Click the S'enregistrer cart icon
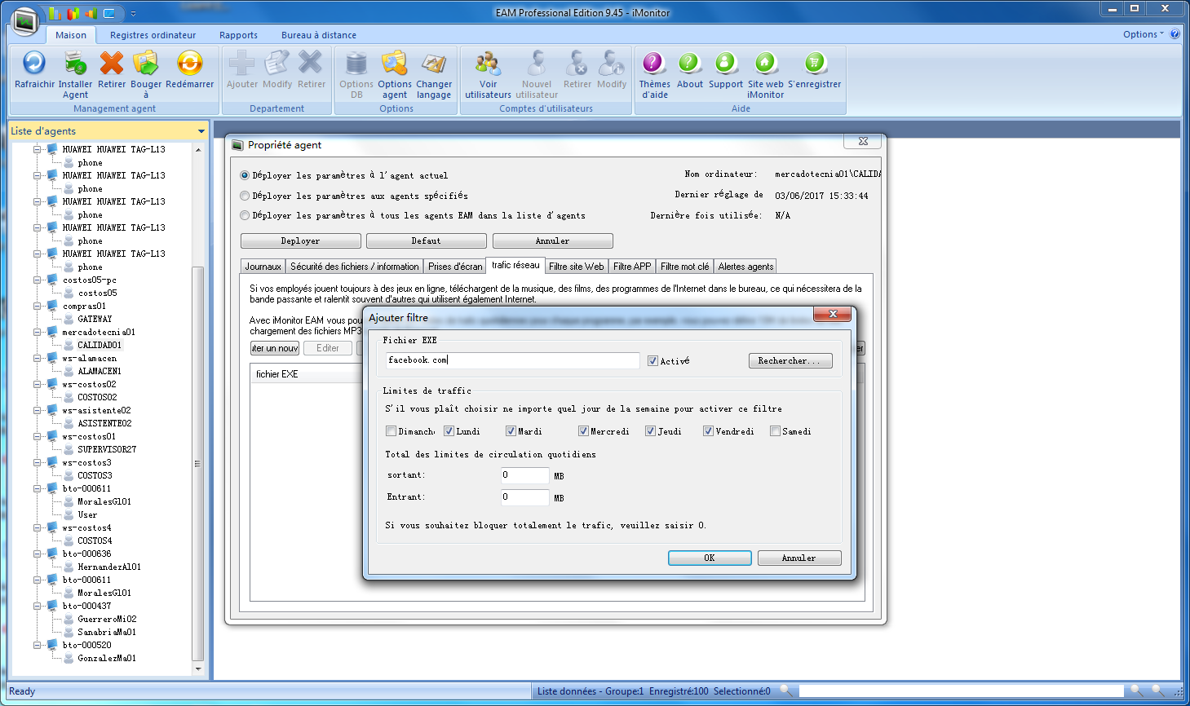 814,64
